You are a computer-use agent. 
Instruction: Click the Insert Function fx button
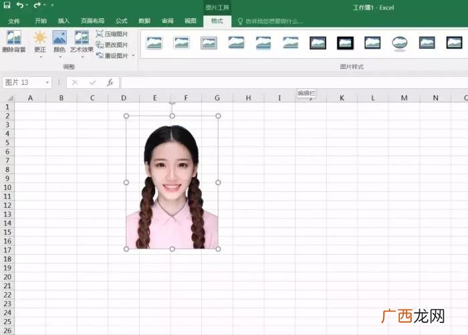[110, 82]
